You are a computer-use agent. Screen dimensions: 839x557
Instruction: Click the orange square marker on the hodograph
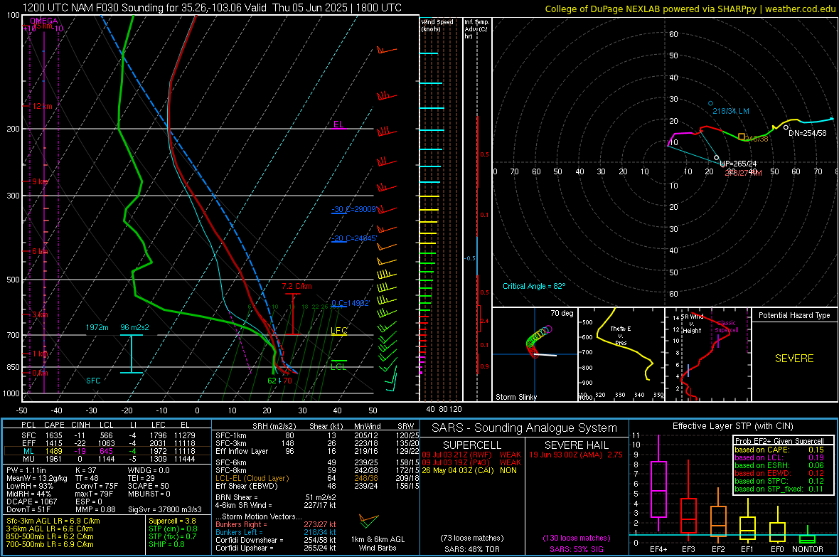(742, 137)
